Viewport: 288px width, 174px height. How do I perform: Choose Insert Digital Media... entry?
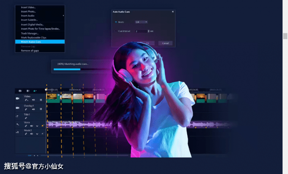[x=40, y=24]
